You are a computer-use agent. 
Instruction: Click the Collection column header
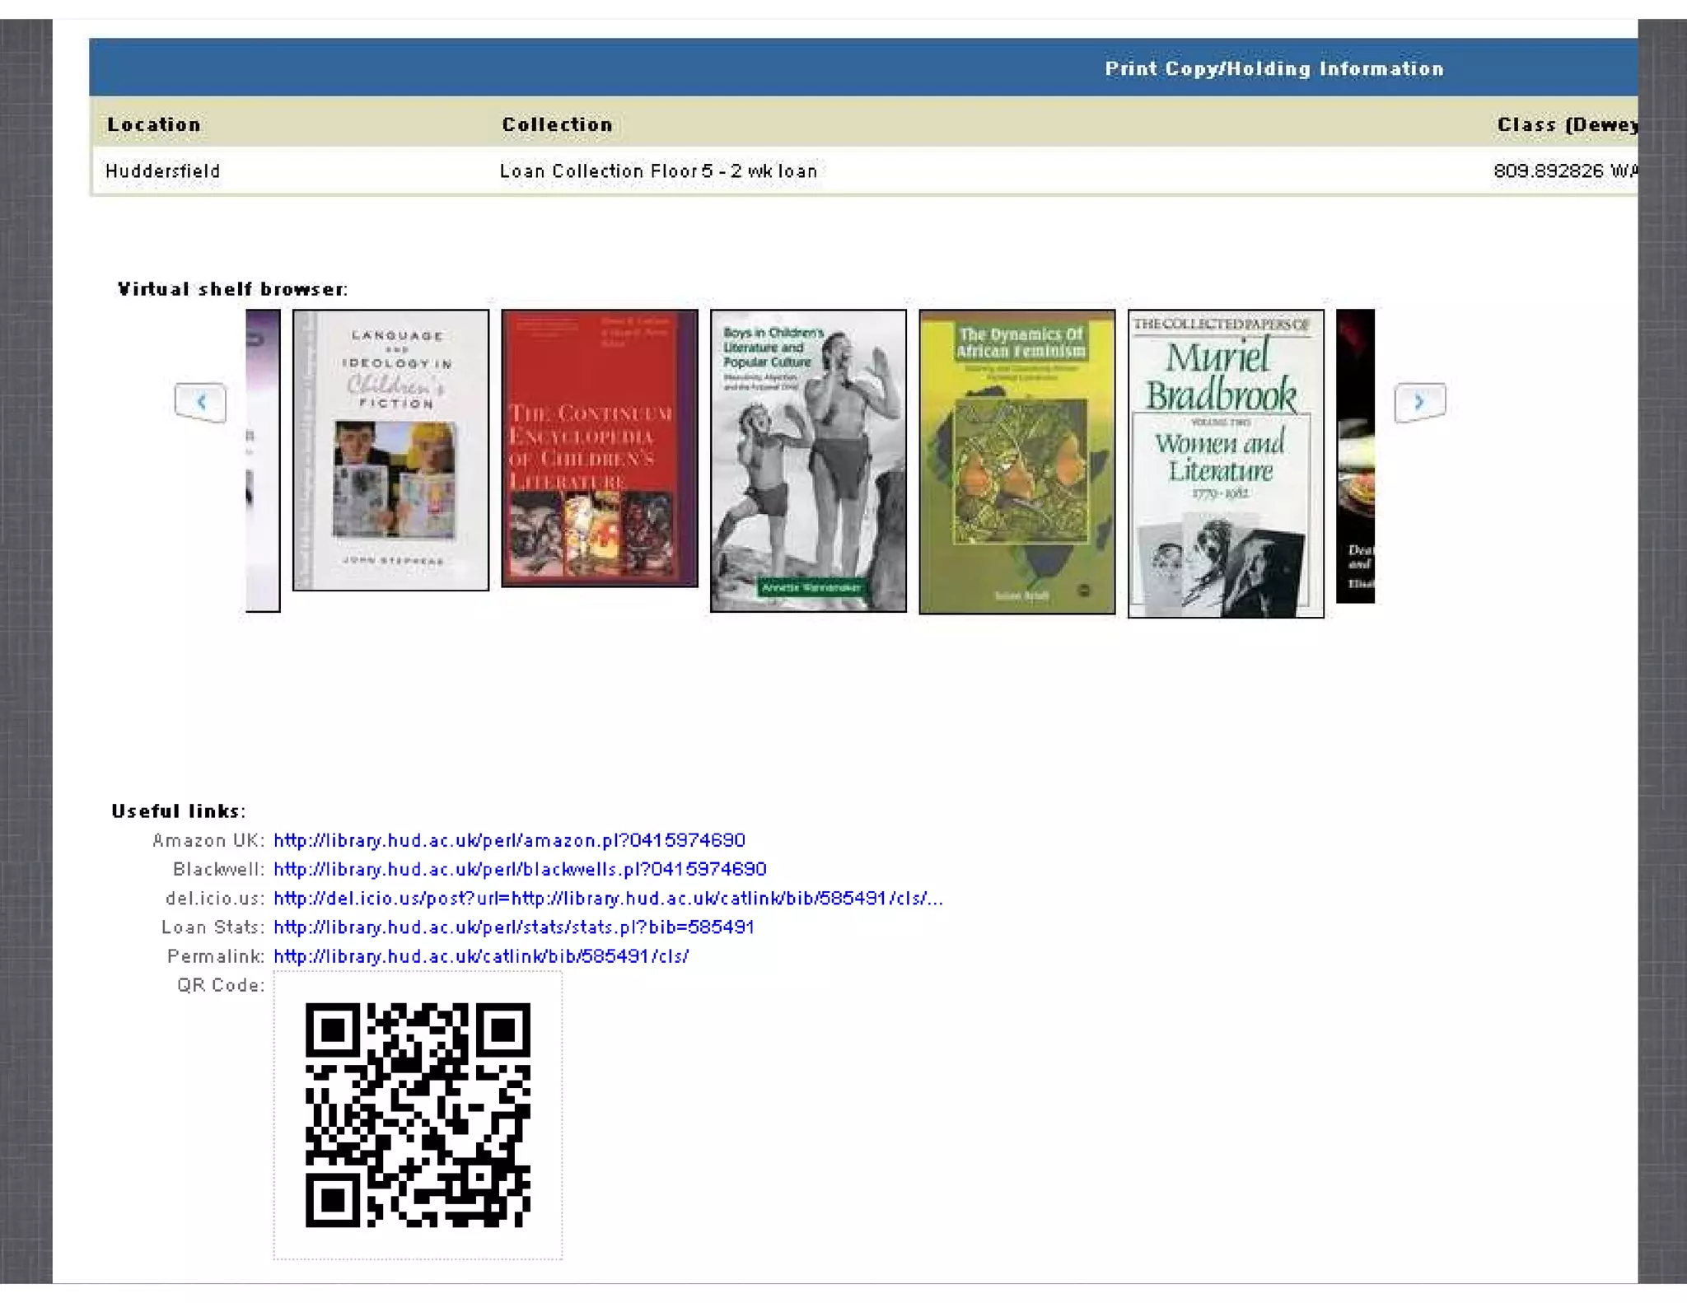tap(557, 124)
